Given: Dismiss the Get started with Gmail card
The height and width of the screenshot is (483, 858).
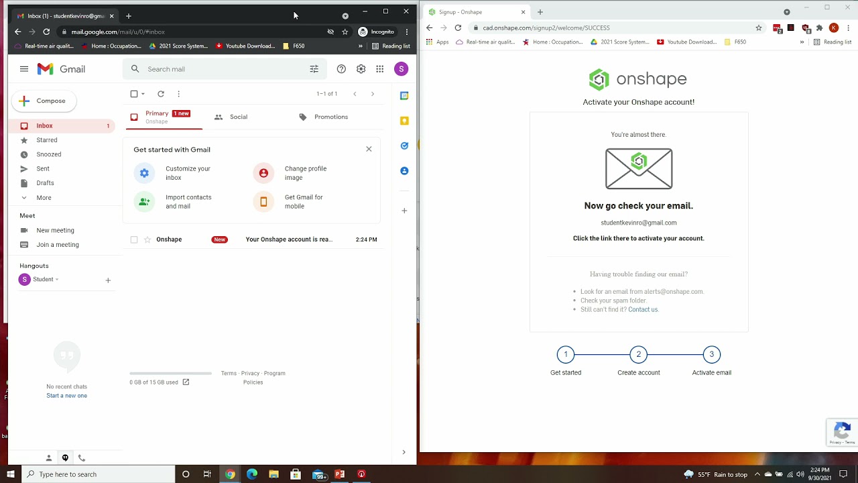Looking at the screenshot, I should click(x=369, y=149).
